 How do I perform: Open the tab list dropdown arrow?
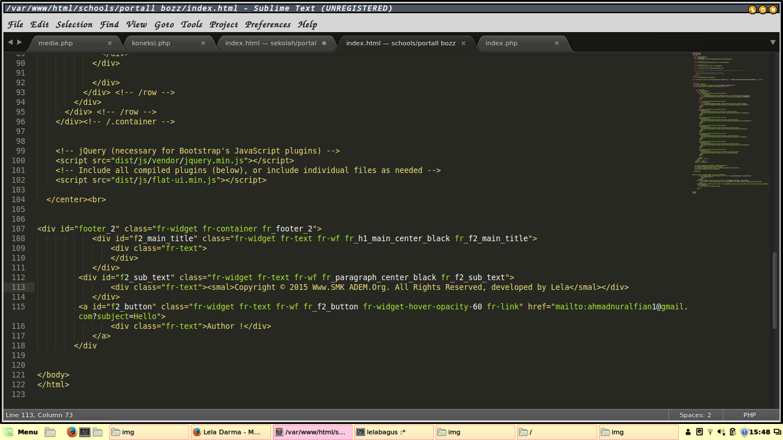pyautogui.click(x=772, y=42)
